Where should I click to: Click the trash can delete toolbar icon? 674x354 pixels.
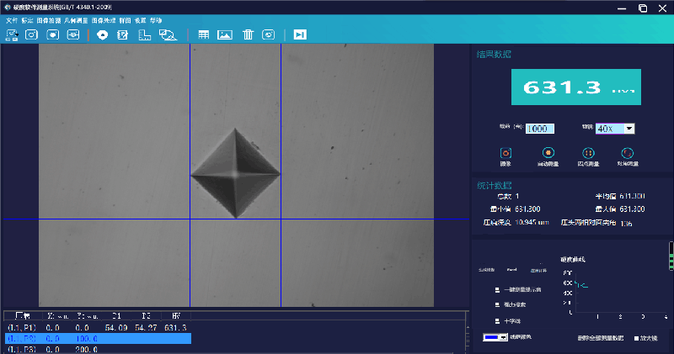(249, 34)
